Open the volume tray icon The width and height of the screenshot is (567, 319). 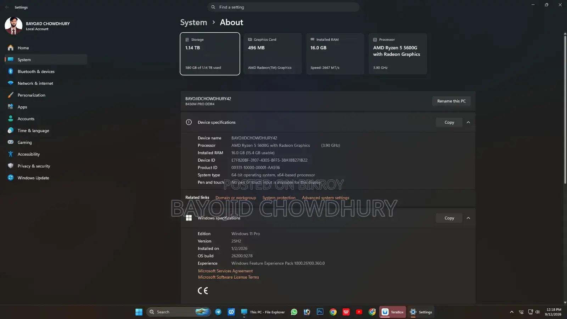tap(538, 312)
